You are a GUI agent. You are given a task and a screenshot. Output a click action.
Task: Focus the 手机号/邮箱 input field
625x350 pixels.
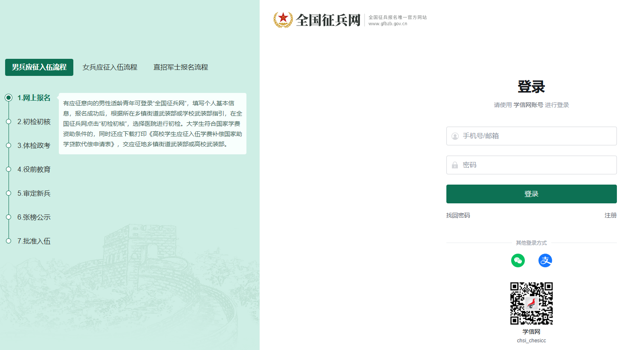tap(537, 136)
